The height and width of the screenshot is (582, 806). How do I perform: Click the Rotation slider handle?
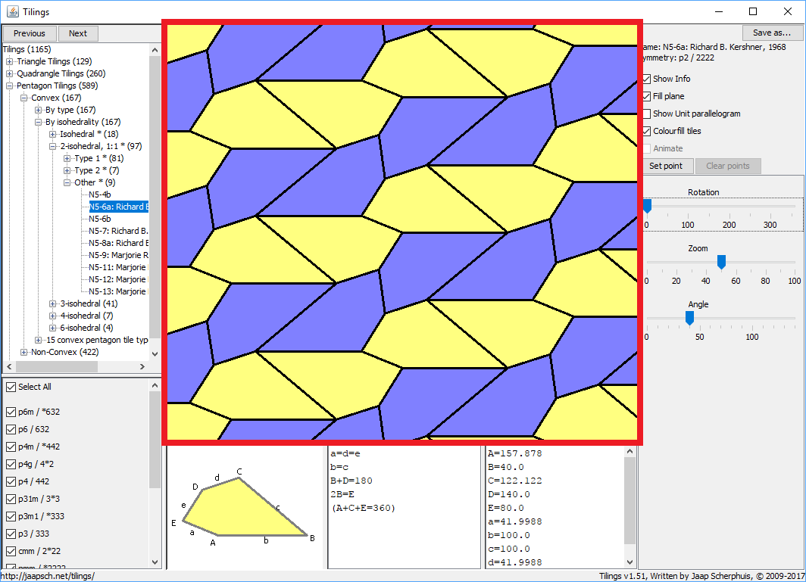point(648,206)
